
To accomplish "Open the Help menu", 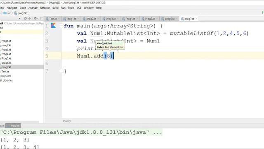I will coord(99,8).
